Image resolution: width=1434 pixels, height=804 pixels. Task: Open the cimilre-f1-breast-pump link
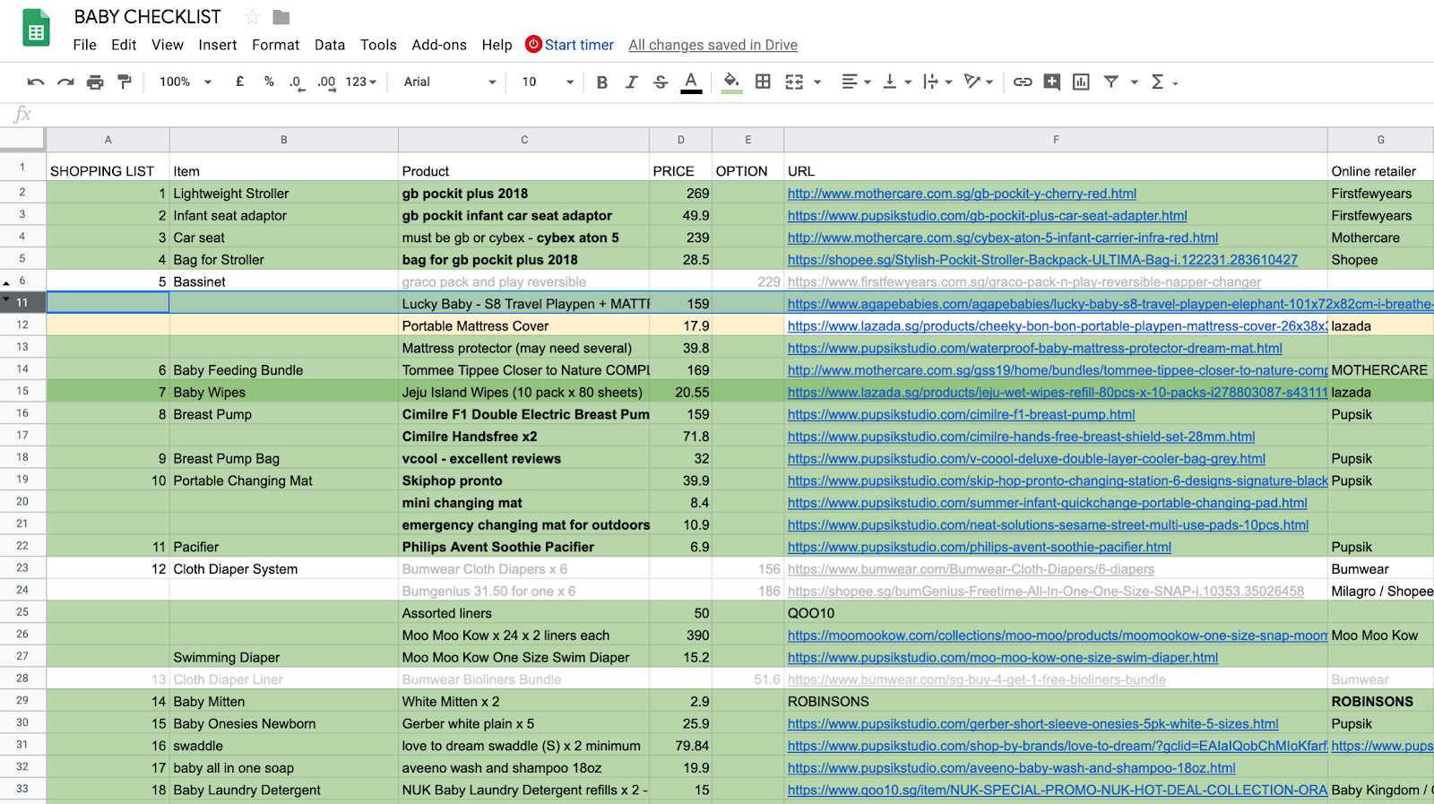point(962,414)
